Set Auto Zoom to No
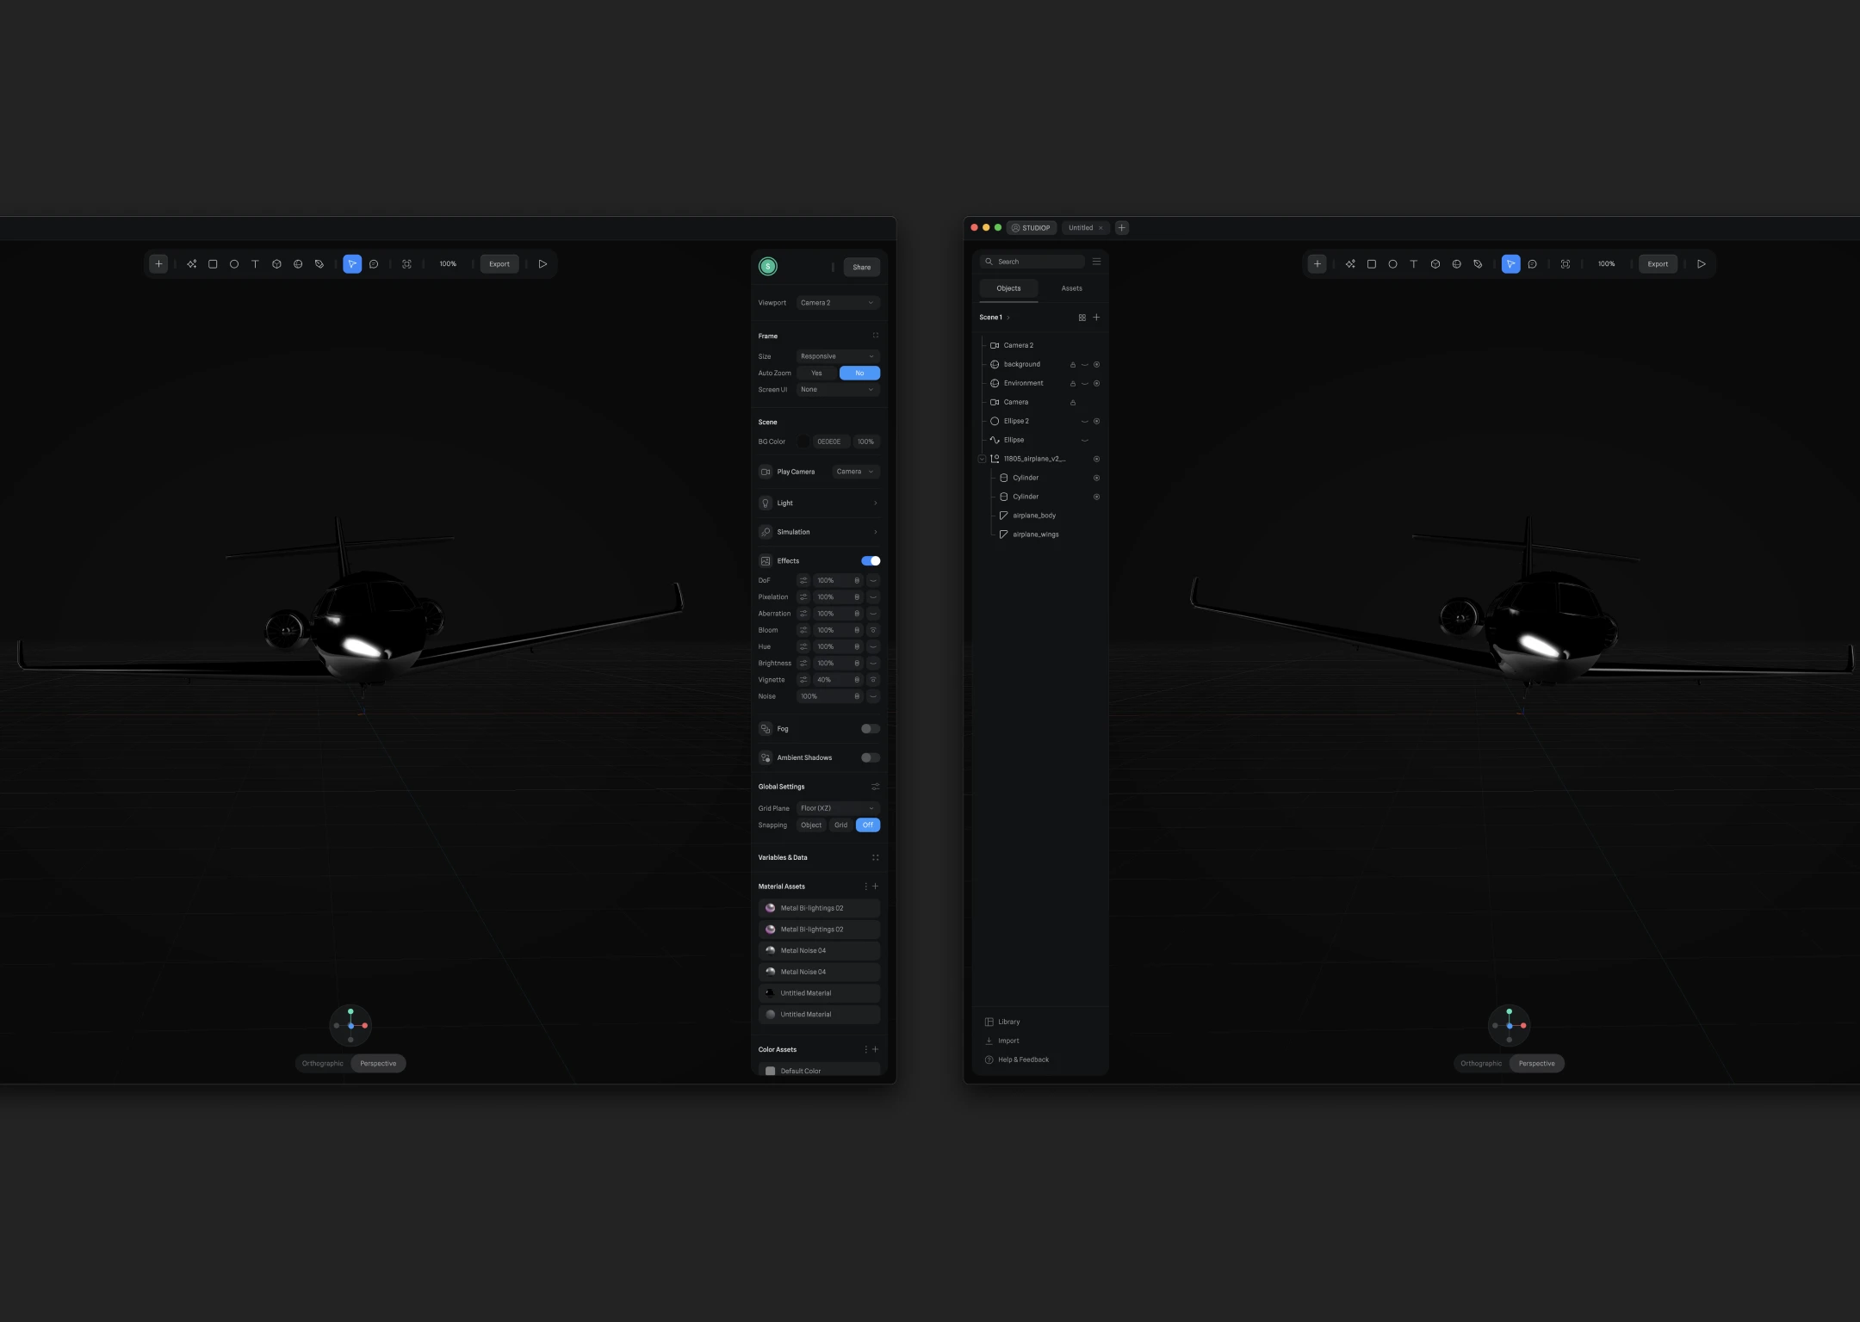Screen dimensions: 1860x1322 859,374
